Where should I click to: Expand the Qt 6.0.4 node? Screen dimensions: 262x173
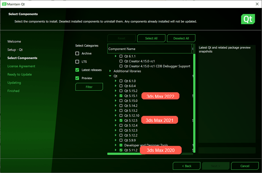pyautogui.click(x=115, y=86)
